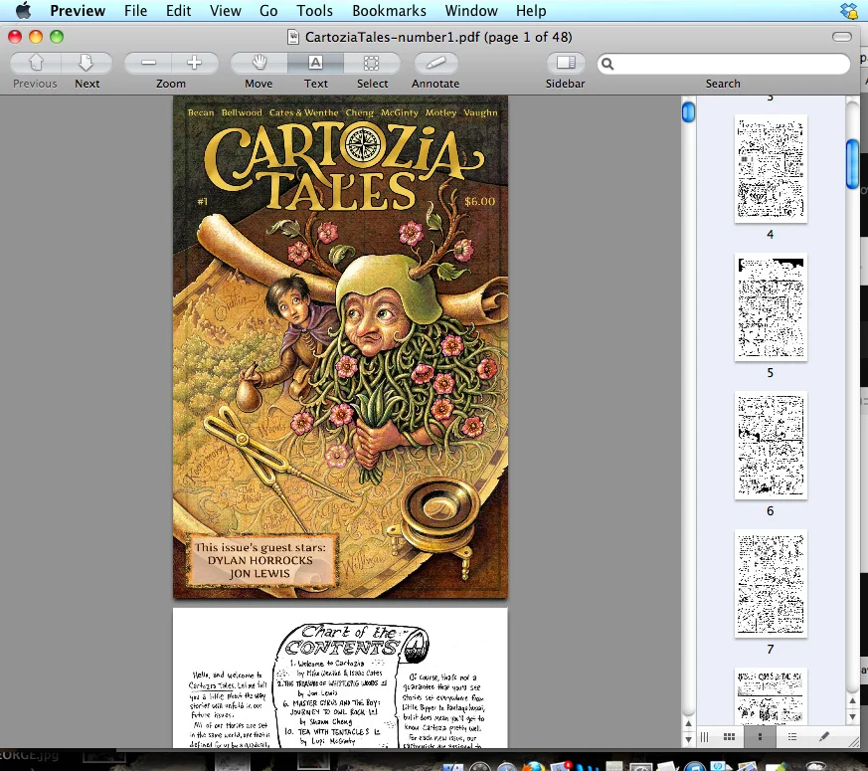Advance with the Next page arrow
The height and width of the screenshot is (771, 868).
87,63
